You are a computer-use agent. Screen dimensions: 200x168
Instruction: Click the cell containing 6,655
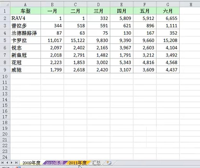[x=168, y=18]
